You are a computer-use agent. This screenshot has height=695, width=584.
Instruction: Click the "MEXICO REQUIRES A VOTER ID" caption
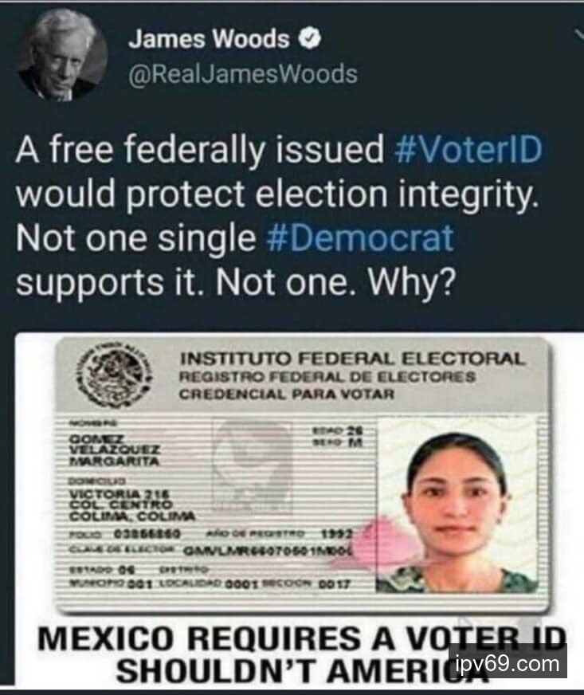(303, 638)
